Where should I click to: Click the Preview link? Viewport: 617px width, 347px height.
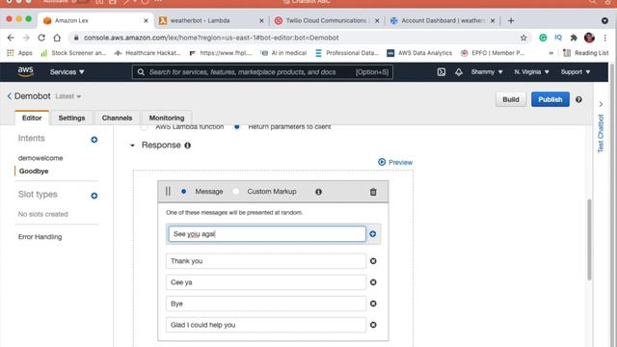(395, 162)
